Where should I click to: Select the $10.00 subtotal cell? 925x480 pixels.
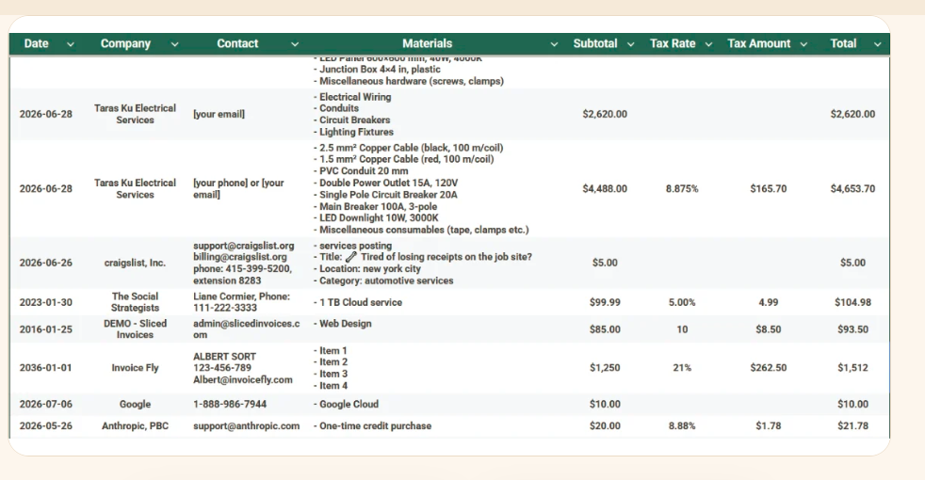[x=605, y=405]
